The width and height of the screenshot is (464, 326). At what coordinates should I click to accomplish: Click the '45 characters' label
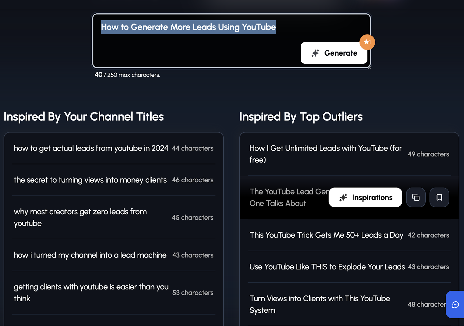coord(193,218)
